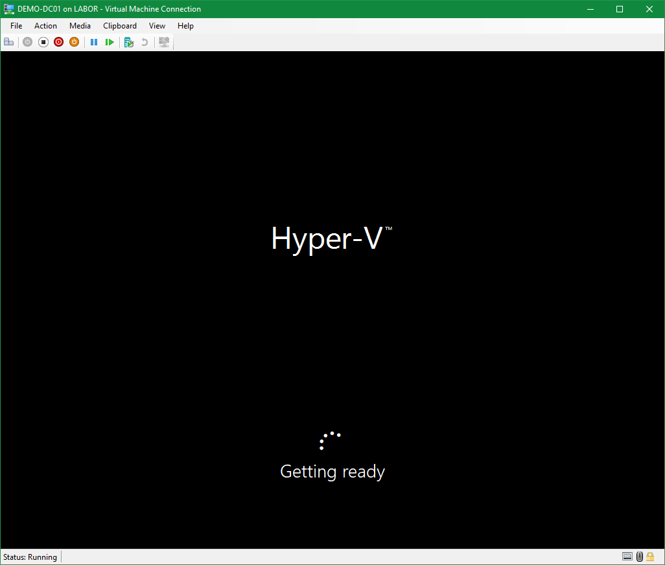Open the Clipboard menu
Screen dimensions: 665x565
(x=120, y=26)
